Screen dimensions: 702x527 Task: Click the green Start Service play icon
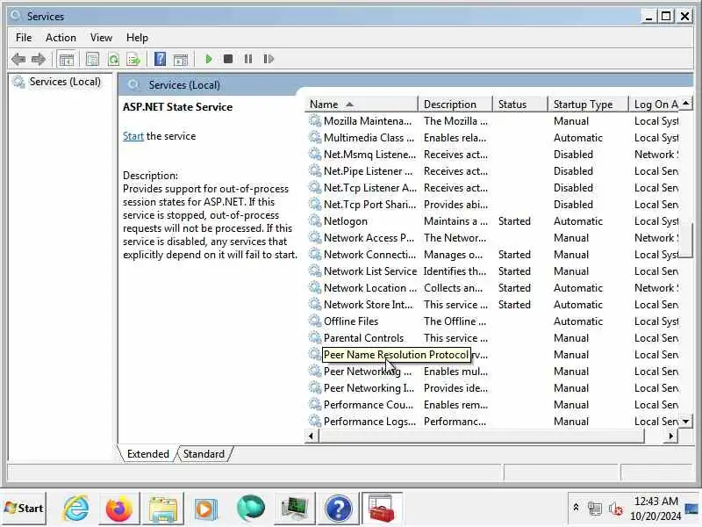tap(208, 59)
